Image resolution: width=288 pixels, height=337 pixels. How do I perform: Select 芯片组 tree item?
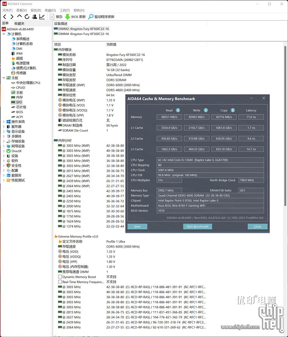click(x=19, y=107)
